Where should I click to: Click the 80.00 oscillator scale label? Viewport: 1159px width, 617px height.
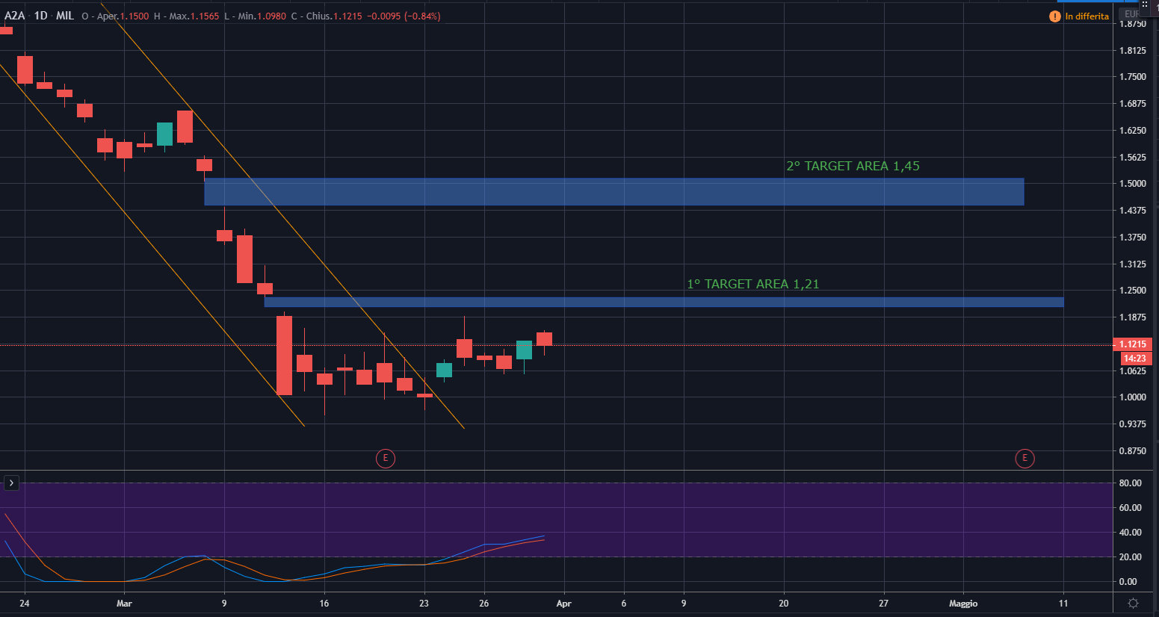pos(1130,483)
